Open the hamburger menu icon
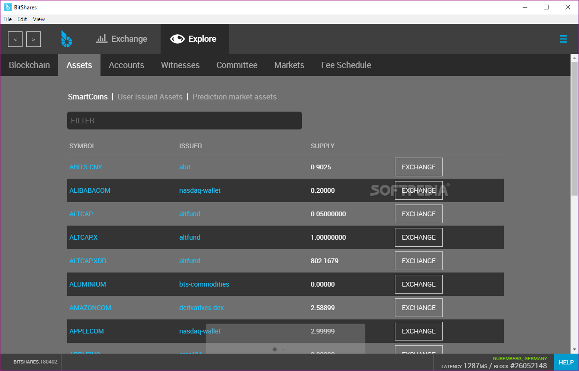Viewport: 579px width, 371px height. click(x=564, y=39)
